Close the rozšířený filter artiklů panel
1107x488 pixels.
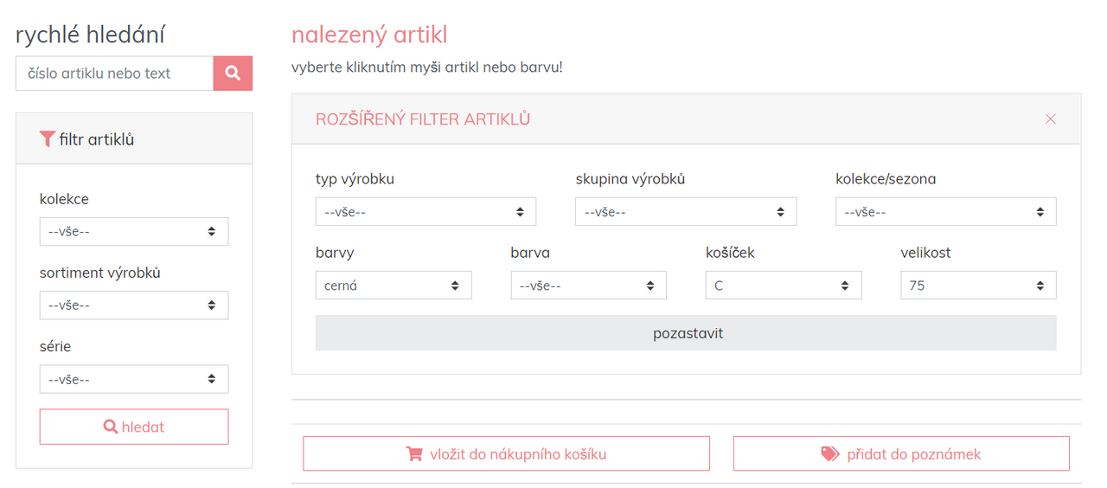(x=1050, y=119)
